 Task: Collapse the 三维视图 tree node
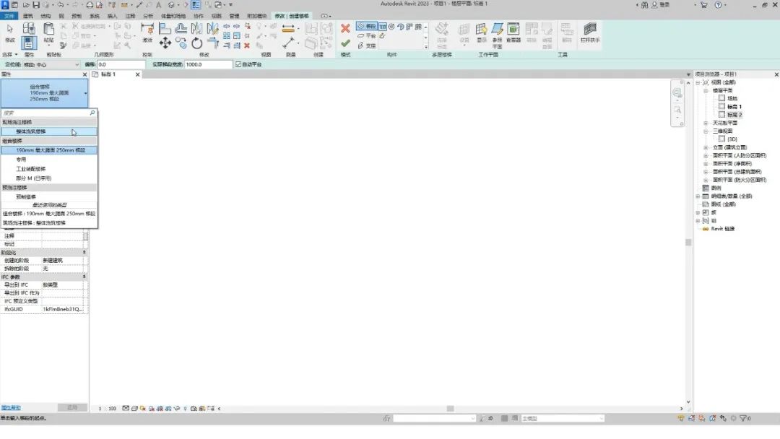coord(706,131)
